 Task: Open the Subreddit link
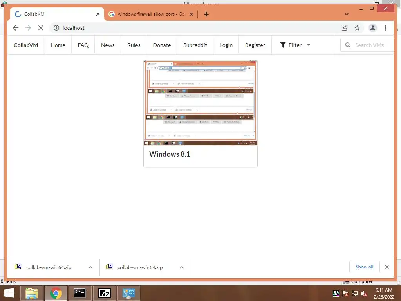(x=195, y=45)
